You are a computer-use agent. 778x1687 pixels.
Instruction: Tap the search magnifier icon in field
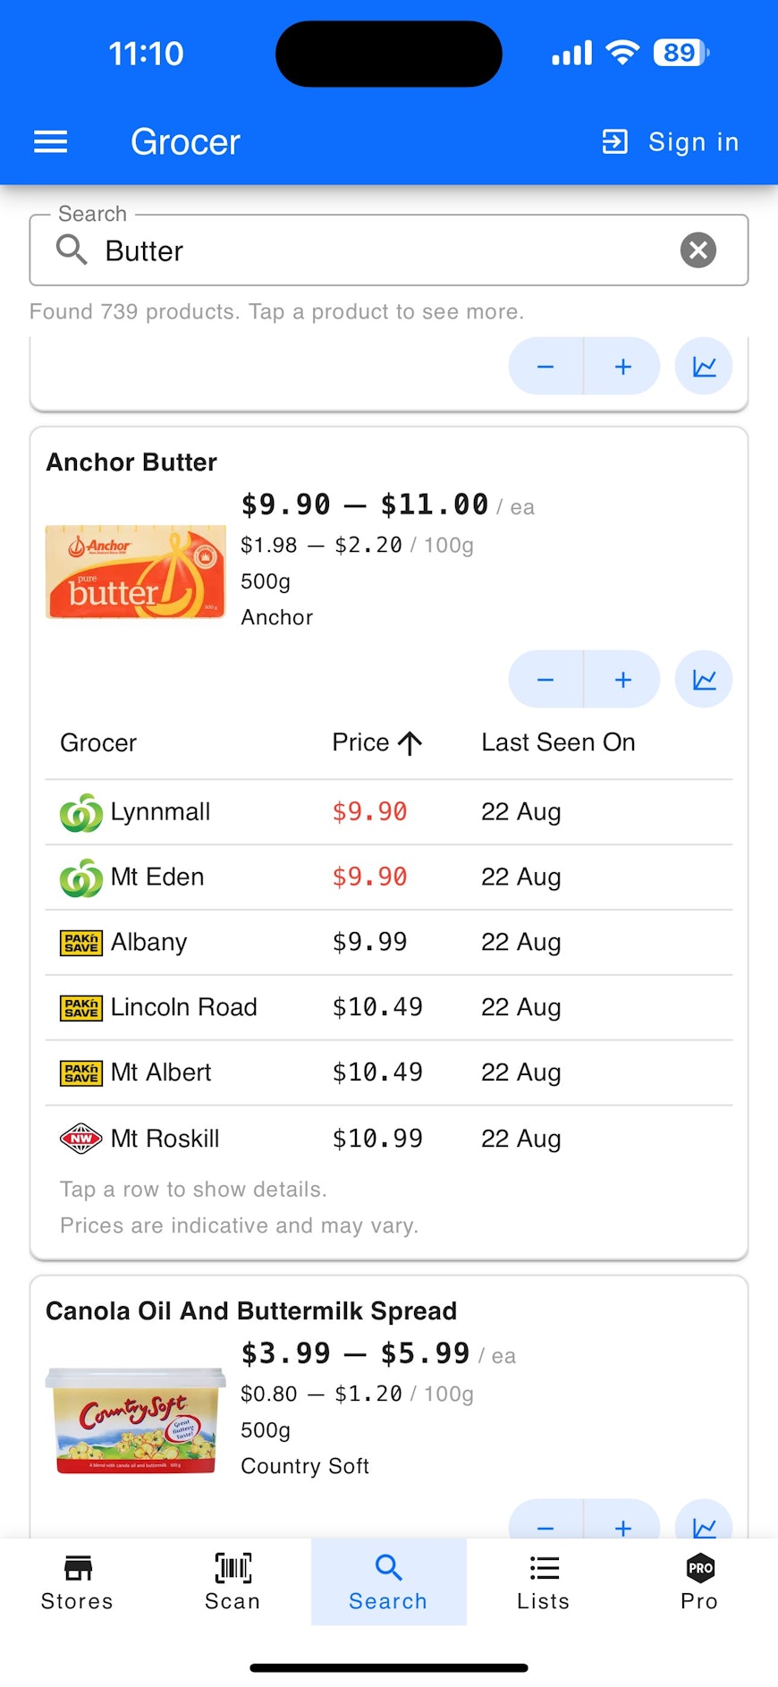coord(72,250)
